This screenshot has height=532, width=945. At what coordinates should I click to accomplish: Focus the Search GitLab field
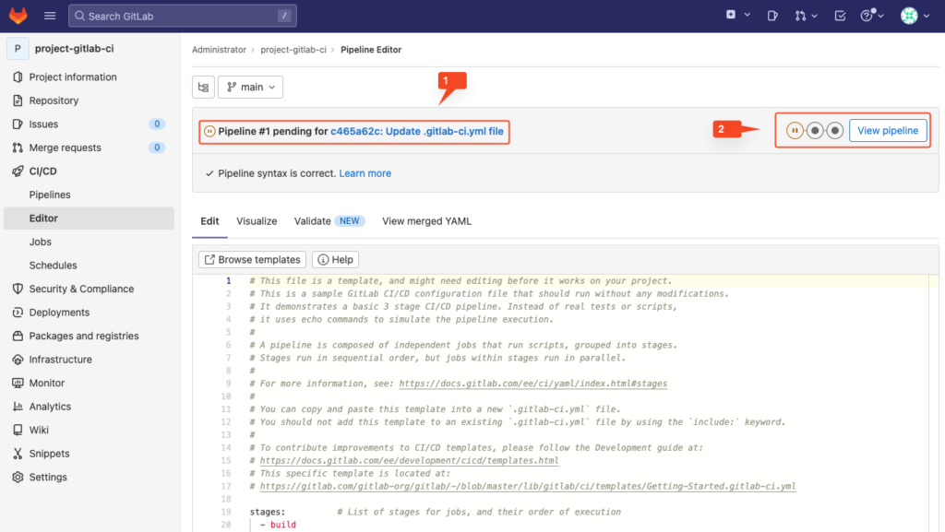tap(183, 17)
